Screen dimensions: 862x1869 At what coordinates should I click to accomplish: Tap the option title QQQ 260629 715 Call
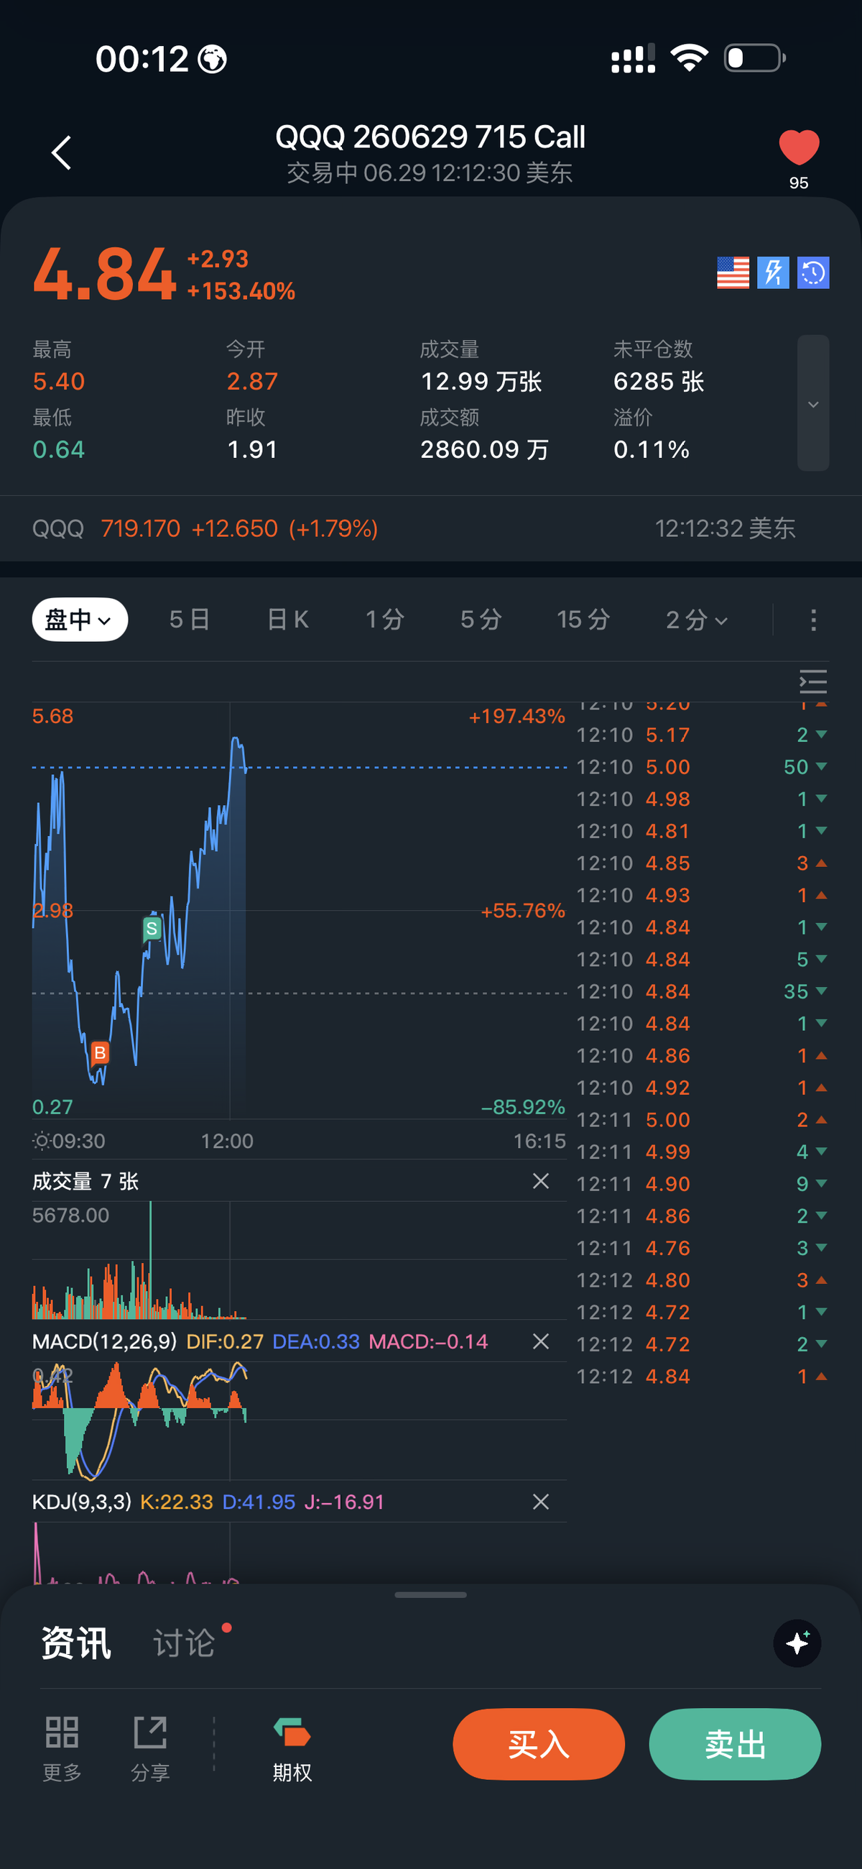point(430,137)
